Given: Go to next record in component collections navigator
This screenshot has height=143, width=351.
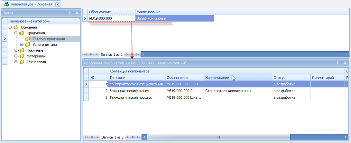Looking at the screenshot, I should pos(128,137).
